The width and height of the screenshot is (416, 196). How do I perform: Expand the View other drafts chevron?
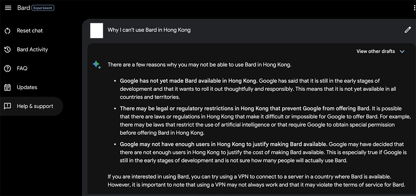pyautogui.click(x=402, y=51)
